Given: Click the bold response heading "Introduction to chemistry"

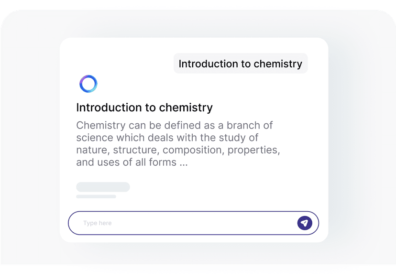Looking at the screenshot, I should coord(144,108).
